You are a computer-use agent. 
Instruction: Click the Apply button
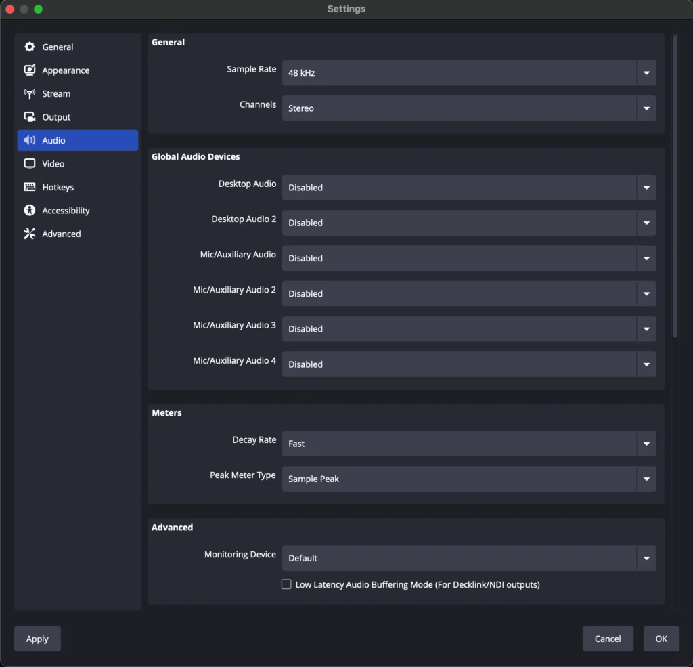pyautogui.click(x=37, y=638)
